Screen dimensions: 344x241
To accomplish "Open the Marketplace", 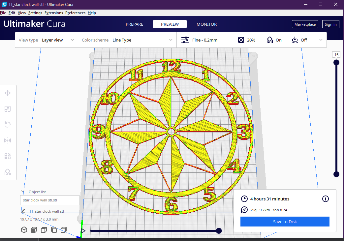I will point(305,24).
